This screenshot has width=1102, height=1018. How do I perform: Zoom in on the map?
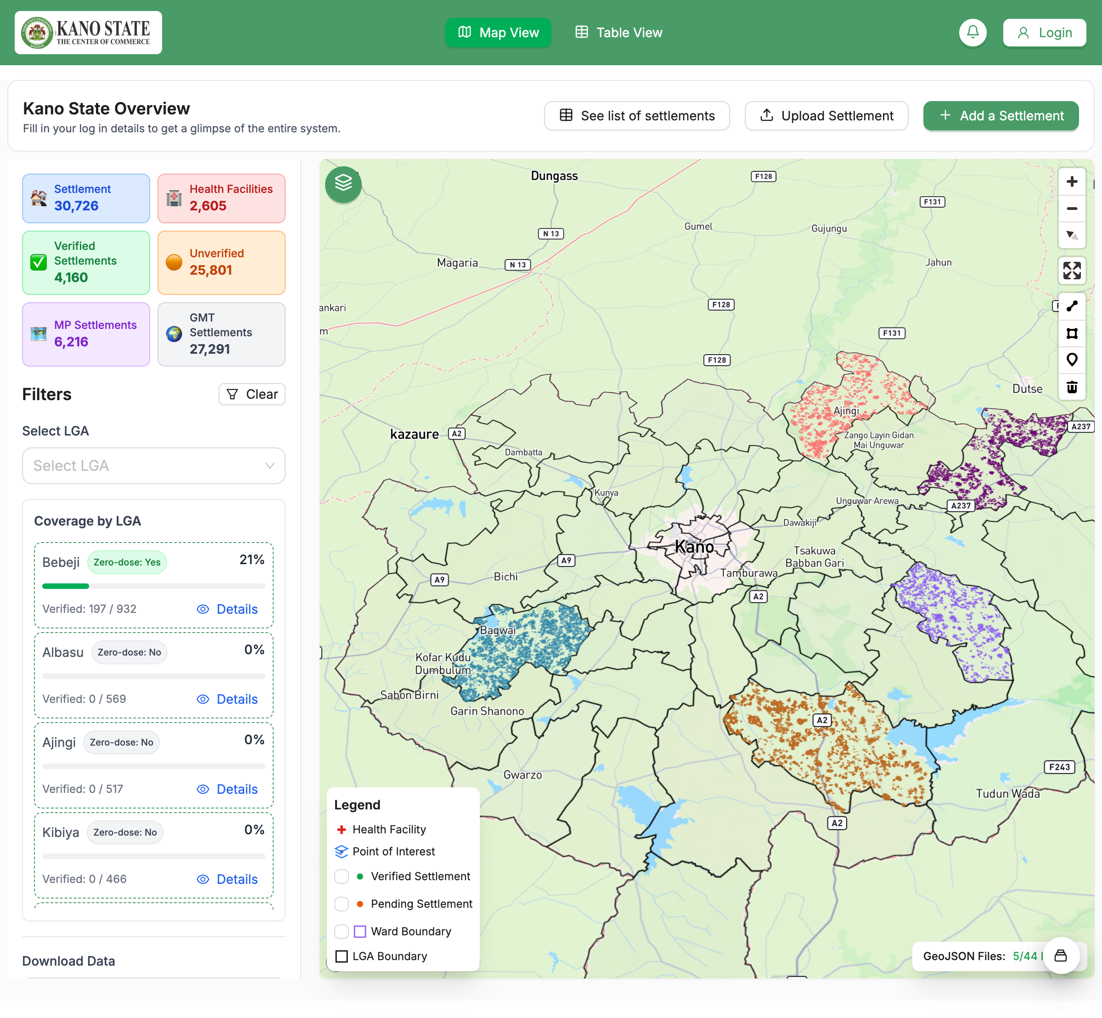pos(1071,182)
